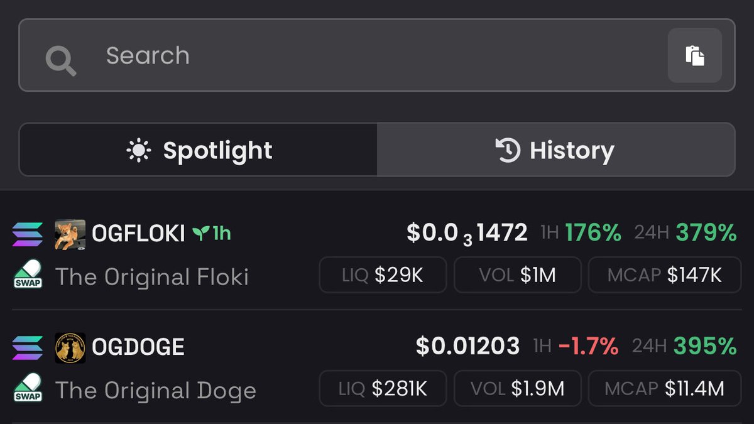Click the paste clipboard icon button
Viewport: 754px width, 424px height.
(694, 55)
